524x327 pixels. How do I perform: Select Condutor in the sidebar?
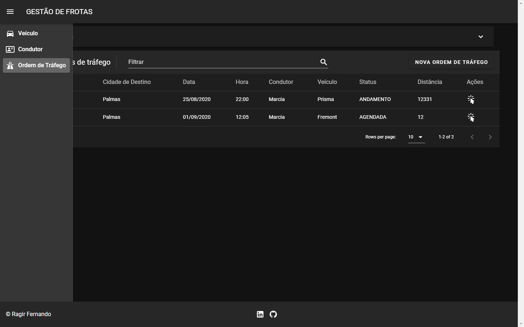36,49
